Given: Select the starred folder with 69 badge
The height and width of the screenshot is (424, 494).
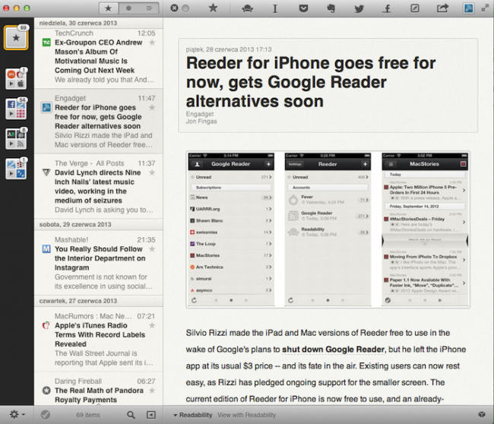Looking at the screenshot, I should 16,38.
